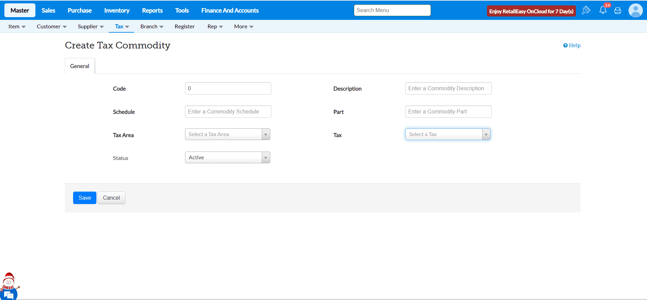
Task: Expand the Supplier submenu
Action: pyautogui.click(x=91, y=26)
